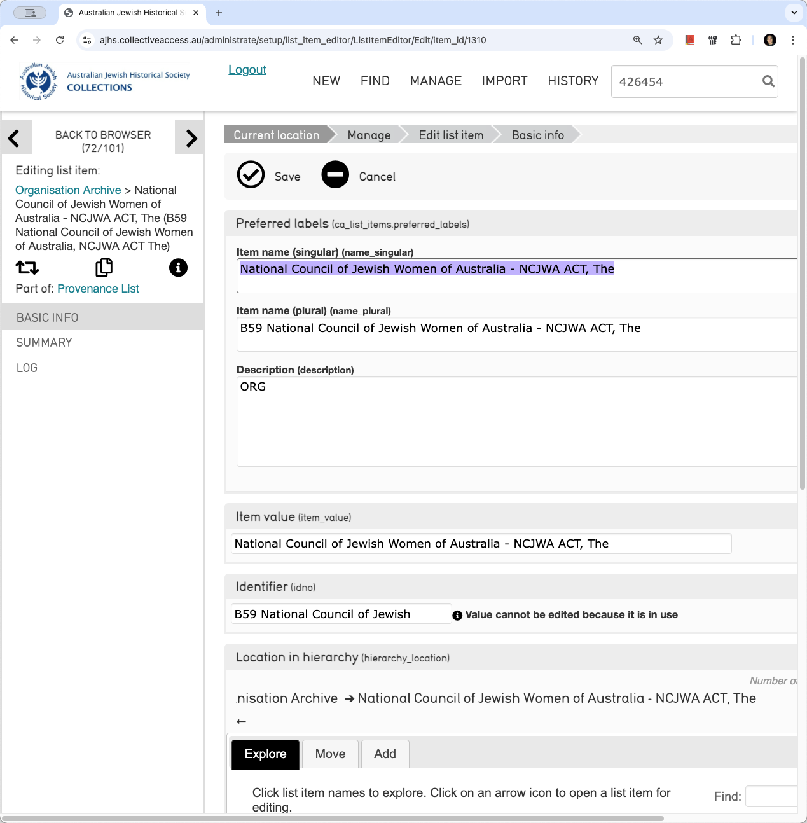Go to previous record arrow
This screenshot has width=807, height=823.
[15, 137]
